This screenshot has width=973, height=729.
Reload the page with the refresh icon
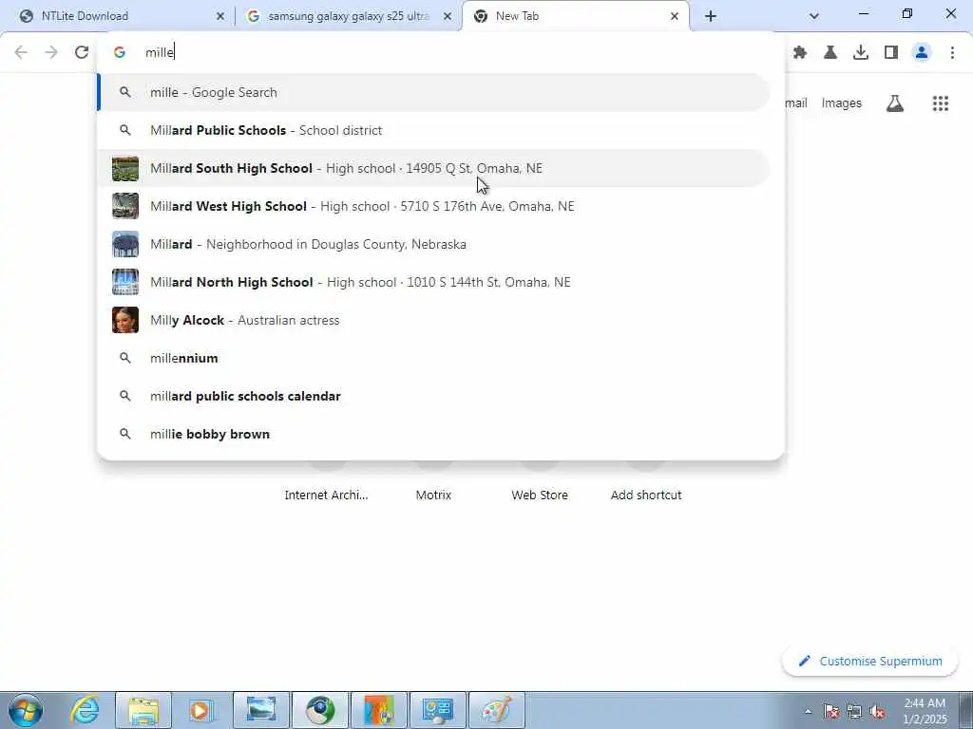pos(82,53)
